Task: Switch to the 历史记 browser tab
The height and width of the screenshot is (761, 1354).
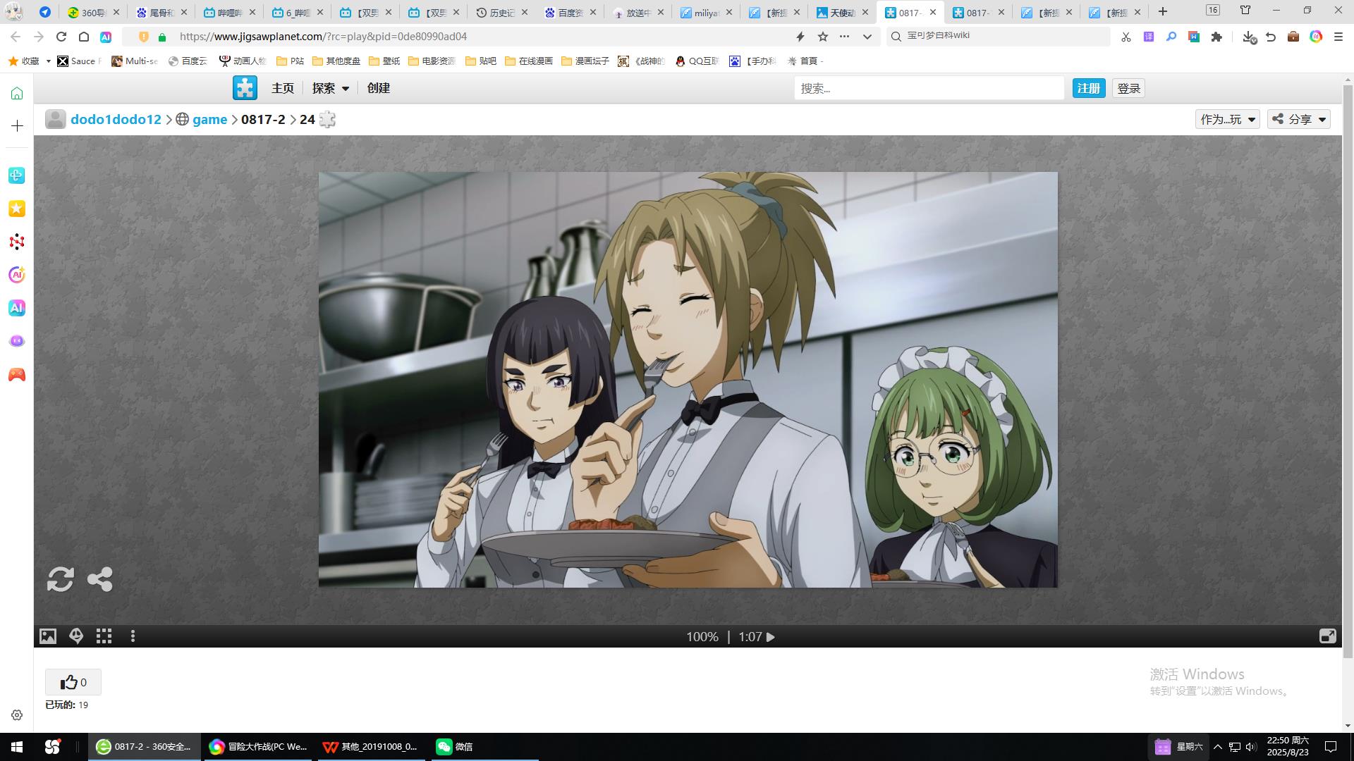Action: pos(502,12)
